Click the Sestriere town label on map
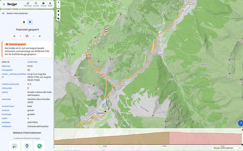Screen dimensions: 243x151 pos(100,113)
